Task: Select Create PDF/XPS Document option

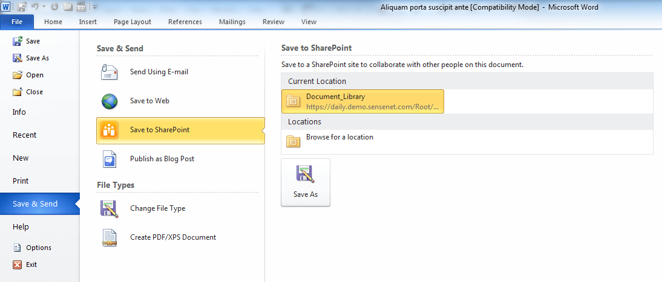Action: click(x=180, y=238)
